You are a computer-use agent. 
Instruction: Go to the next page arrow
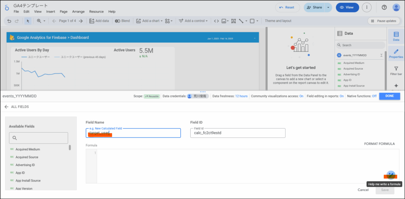tap(81, 21)
